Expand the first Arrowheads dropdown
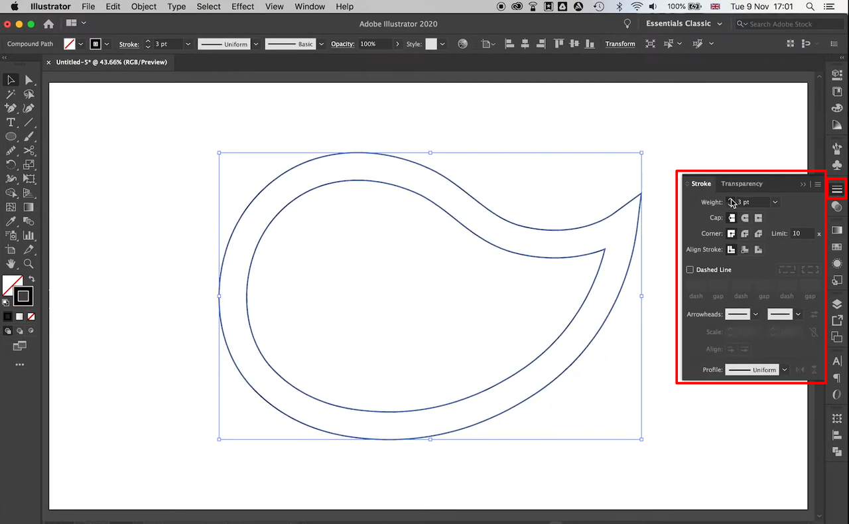 [755, 314]
